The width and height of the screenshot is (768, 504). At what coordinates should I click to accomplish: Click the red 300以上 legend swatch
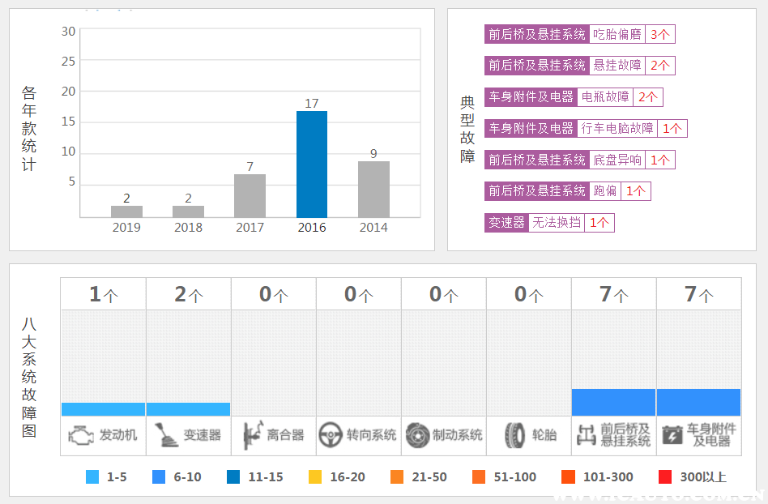click(666, 477)
